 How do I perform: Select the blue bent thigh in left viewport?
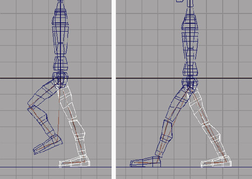tap(43, 94)
